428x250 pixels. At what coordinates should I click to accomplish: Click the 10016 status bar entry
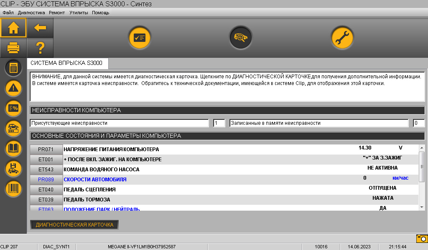[x=321, y=247]
